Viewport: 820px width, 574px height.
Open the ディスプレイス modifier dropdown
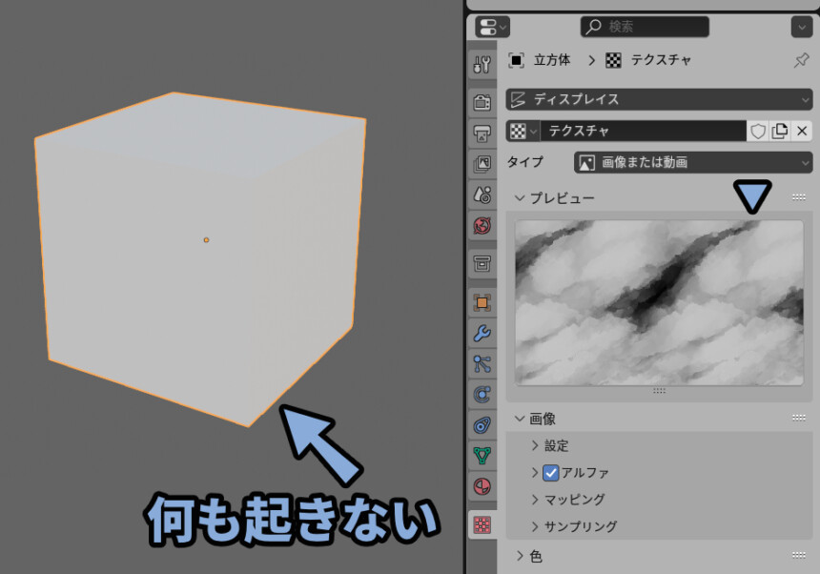(x=659, y=99)
